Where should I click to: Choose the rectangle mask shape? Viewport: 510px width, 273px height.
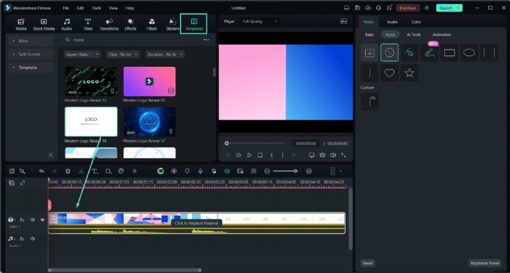pyautogui.click(x=449, y=53)
